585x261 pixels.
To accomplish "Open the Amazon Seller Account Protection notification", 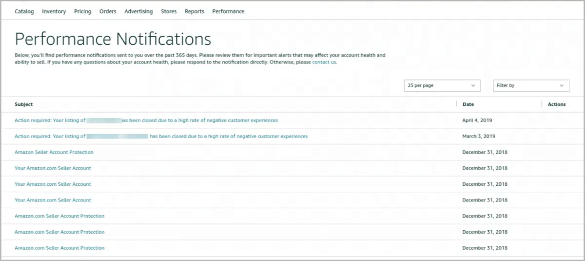I will pyautogui.click(x=54, y=152).
